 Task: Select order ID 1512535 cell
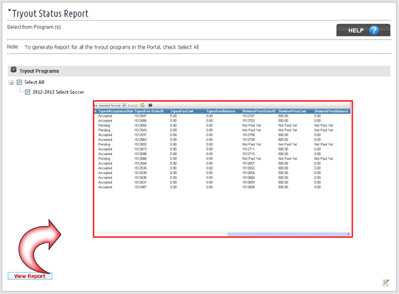click(140, 168)
